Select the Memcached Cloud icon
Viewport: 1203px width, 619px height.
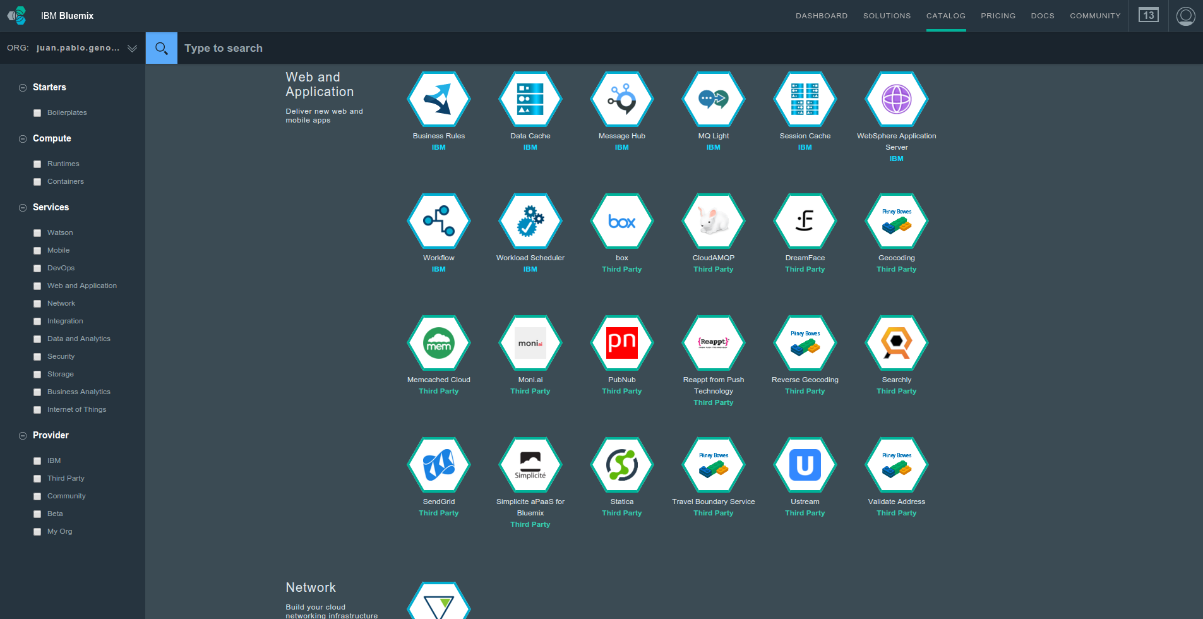(x=439, y=343)
